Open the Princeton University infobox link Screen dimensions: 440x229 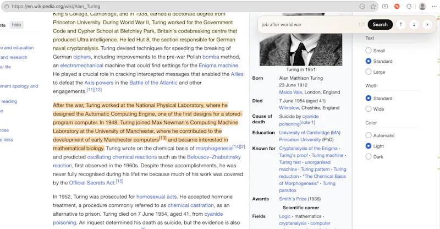[300, 140]
